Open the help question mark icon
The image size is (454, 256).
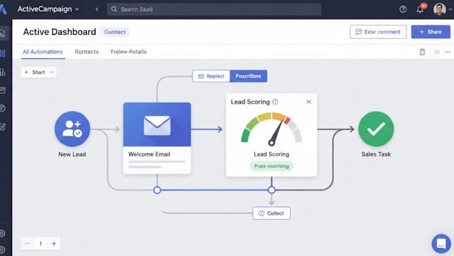403,9
